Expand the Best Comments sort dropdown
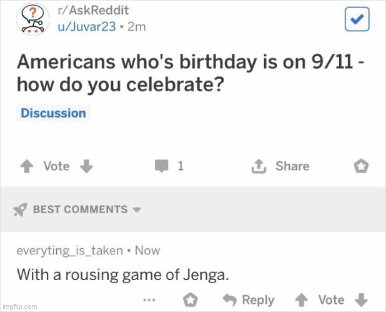Screen dimensions: 386x312 pos(137,210)
